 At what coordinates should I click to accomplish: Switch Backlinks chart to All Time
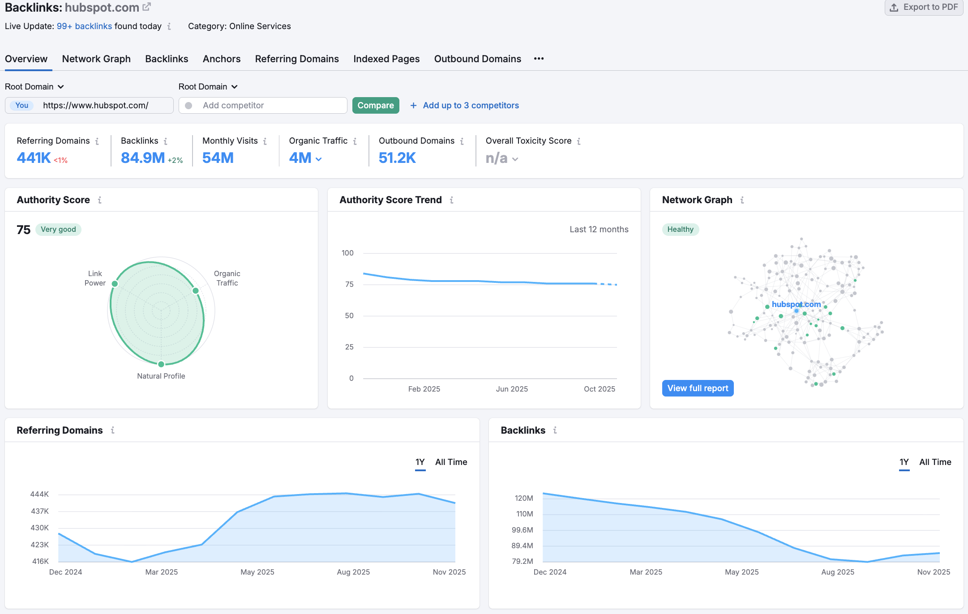[x=935, y=462]
